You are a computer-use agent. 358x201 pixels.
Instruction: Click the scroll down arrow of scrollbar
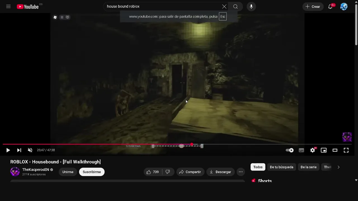(356, 180)
